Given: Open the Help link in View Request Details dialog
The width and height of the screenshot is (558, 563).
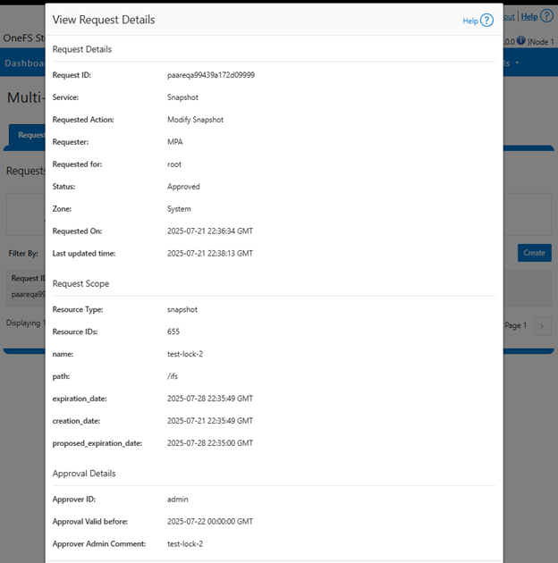Looking at the screenshot, I should point(469,21).
